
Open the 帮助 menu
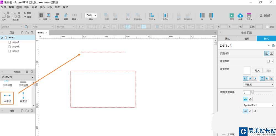[x=66, y=7]
